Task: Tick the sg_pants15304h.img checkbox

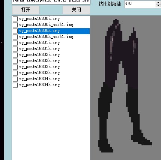Action: 15,85
